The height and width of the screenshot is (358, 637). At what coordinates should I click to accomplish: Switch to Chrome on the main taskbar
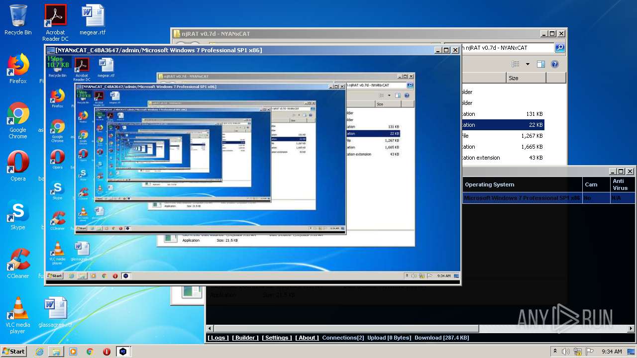point(90,352)
